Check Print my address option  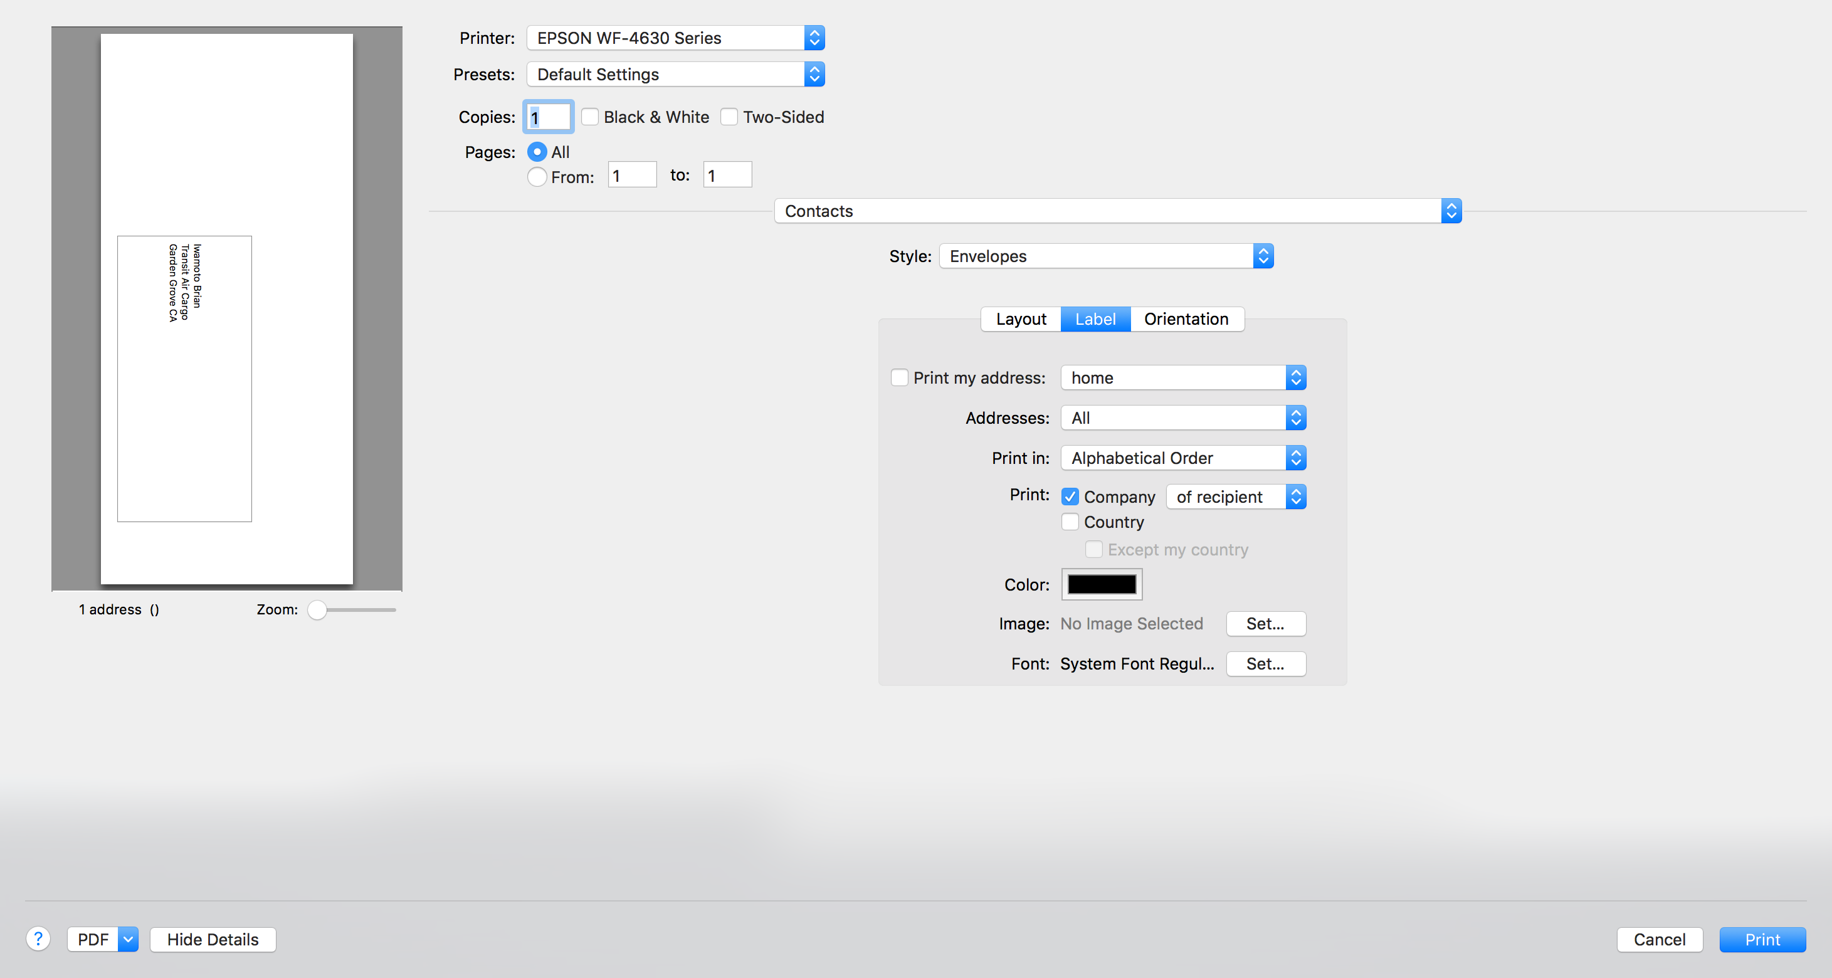(x=900, y=377)
